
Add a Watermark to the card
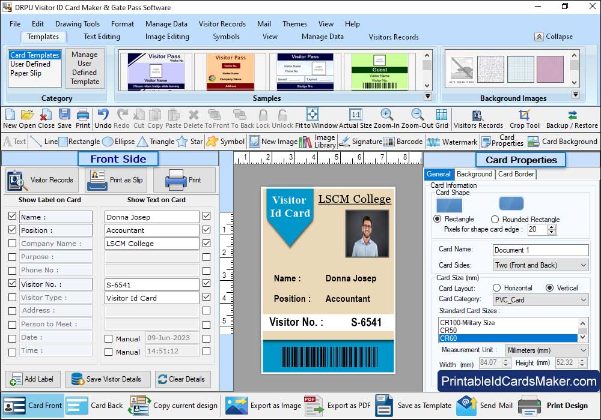point(453,142)
